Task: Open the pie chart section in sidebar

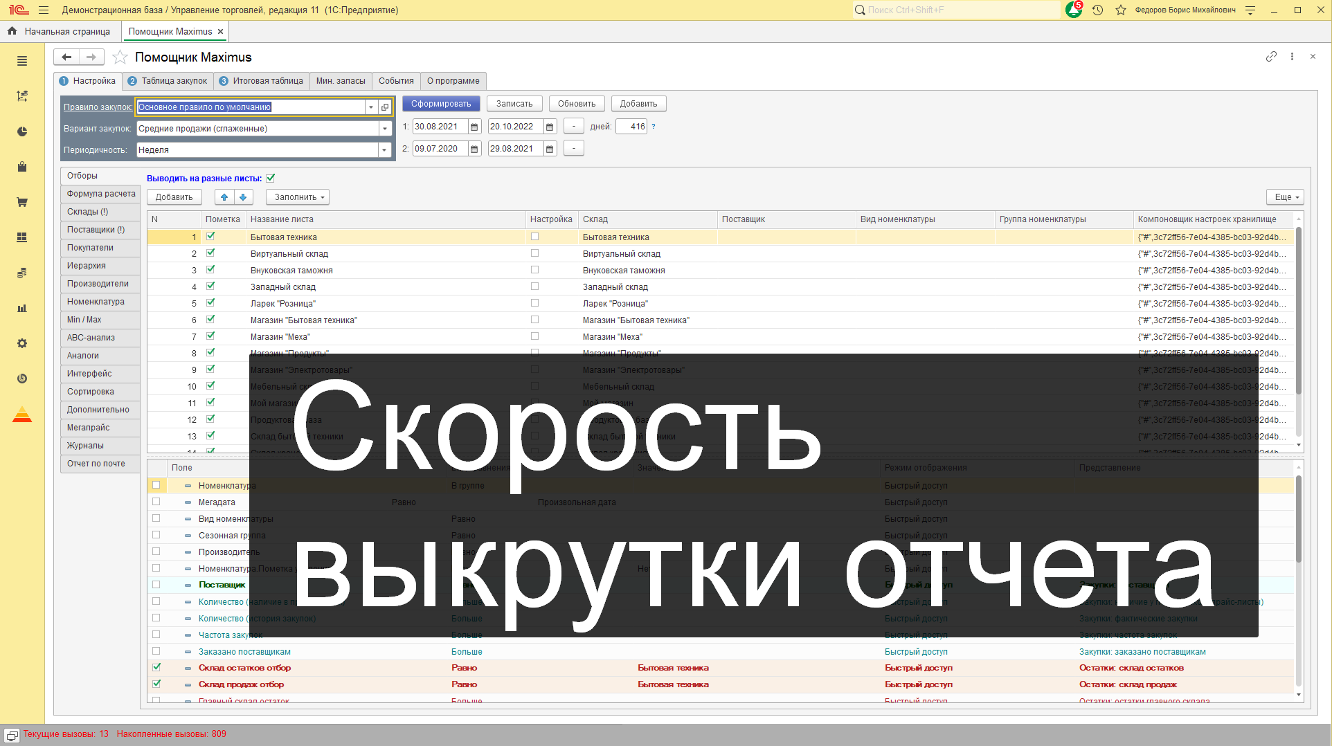Action: [x=22, y=131]
